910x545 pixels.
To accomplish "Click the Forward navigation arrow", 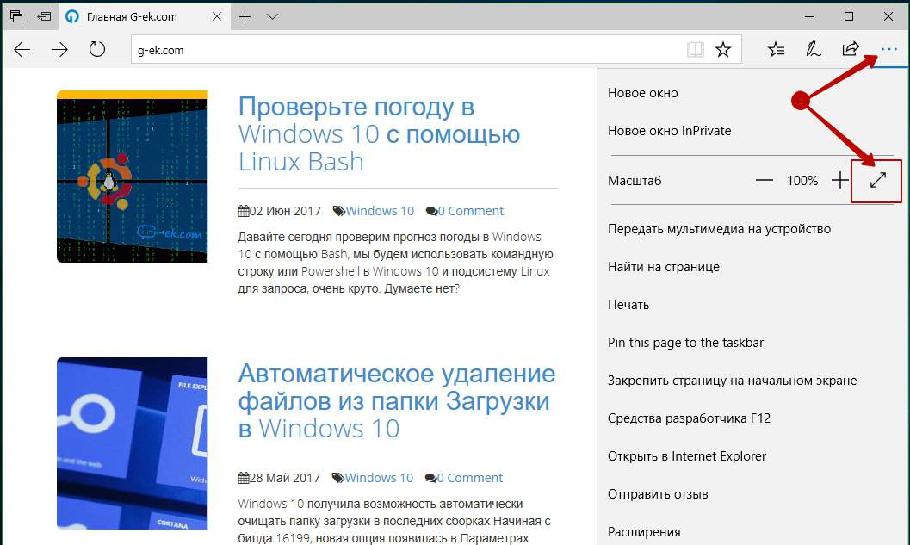I will (59, 50).
